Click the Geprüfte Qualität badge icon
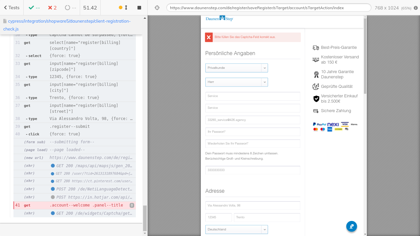The height and width of the screenshot is (236, 420). click(x=316, y=87)
